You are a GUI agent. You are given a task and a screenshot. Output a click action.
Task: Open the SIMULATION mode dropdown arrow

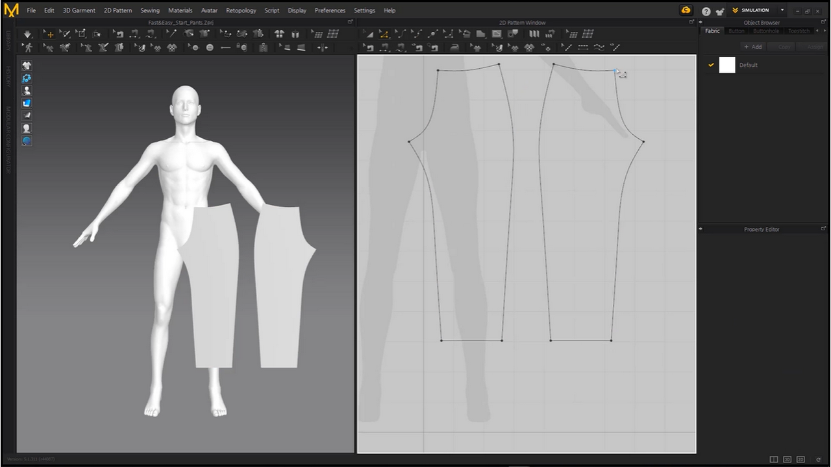pyautogui.click(x=782, y=10)
